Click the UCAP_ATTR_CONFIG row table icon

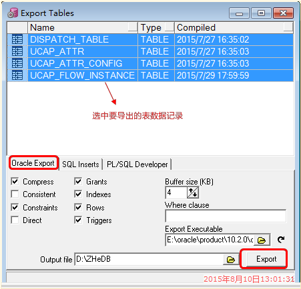17,64
